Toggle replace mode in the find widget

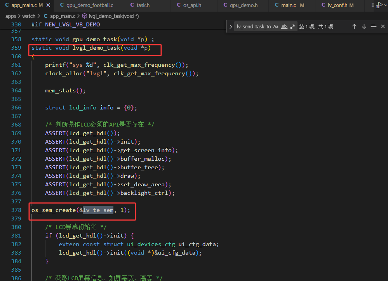(231, 26)
